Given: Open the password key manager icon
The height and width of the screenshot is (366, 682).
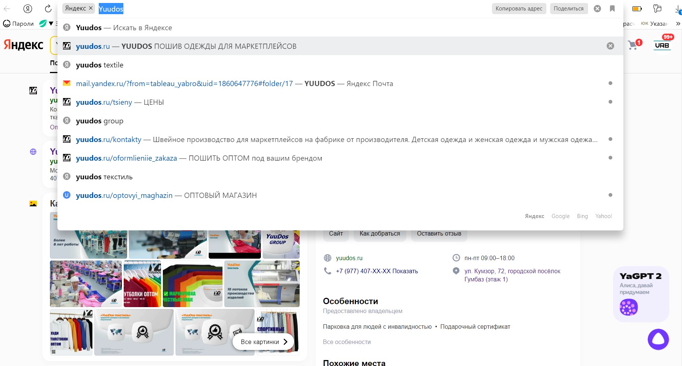Looking at the screenshot, I should pyautogui.click(x=657, y=9).
